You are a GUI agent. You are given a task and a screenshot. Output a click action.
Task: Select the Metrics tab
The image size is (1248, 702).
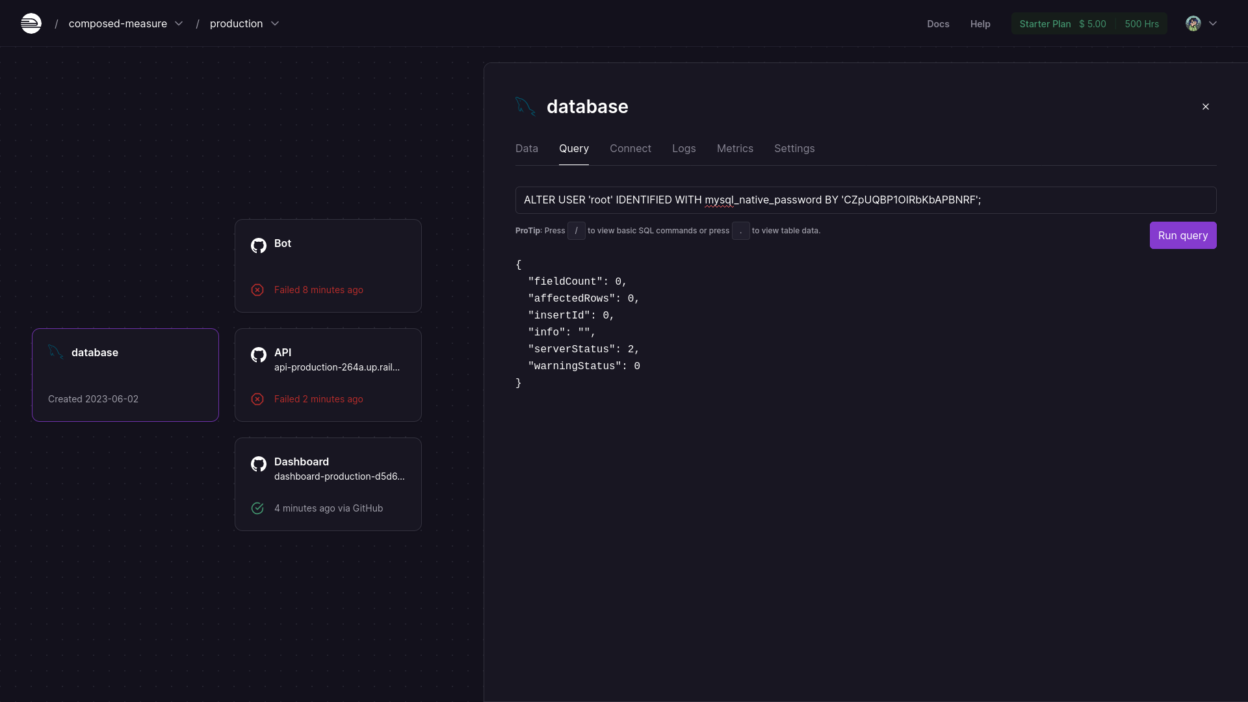[x=734, y=148]
